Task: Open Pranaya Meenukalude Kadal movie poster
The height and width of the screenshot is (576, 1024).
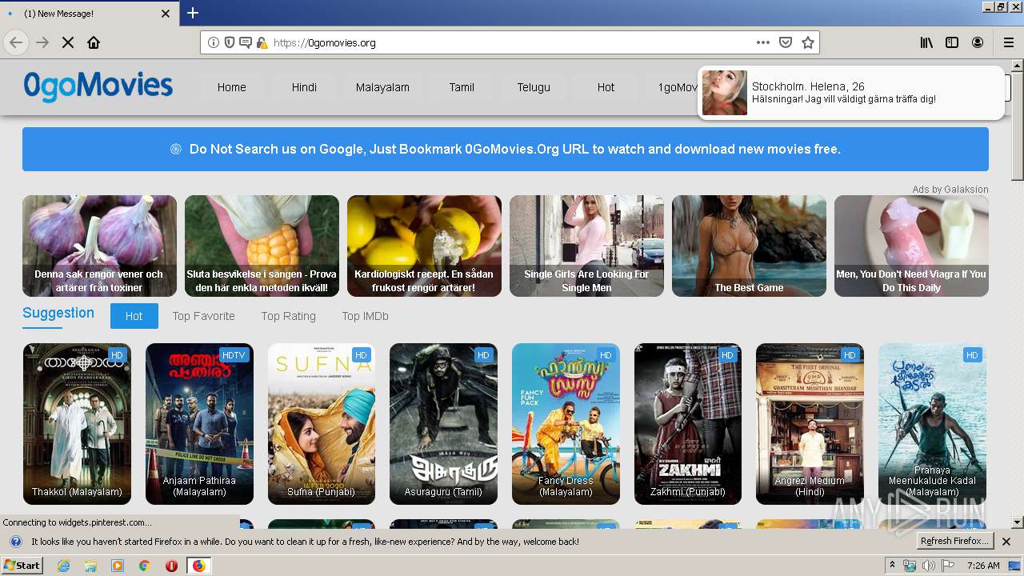Action: tap(932, 424)
